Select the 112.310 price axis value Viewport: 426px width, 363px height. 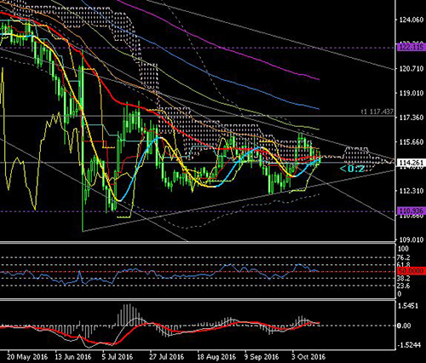(412, 191)
